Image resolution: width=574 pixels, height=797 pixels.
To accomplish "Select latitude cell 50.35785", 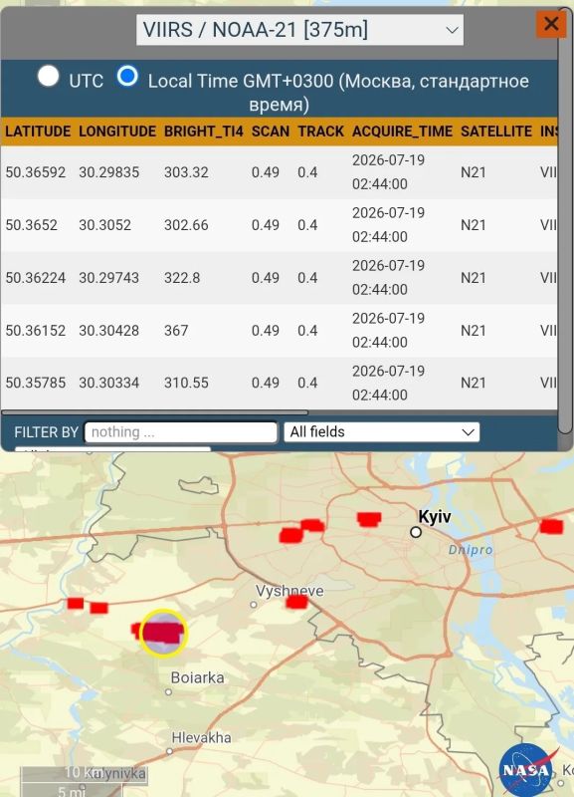I will tap(36, 383).
